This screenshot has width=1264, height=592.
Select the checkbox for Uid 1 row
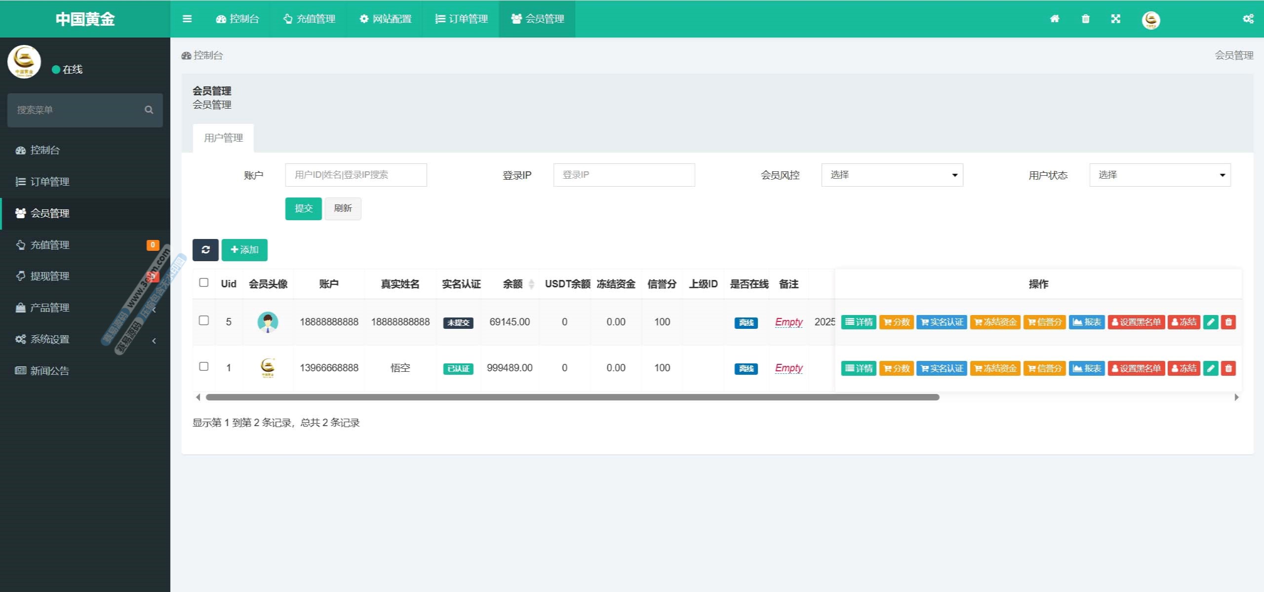tap(203, 366)
